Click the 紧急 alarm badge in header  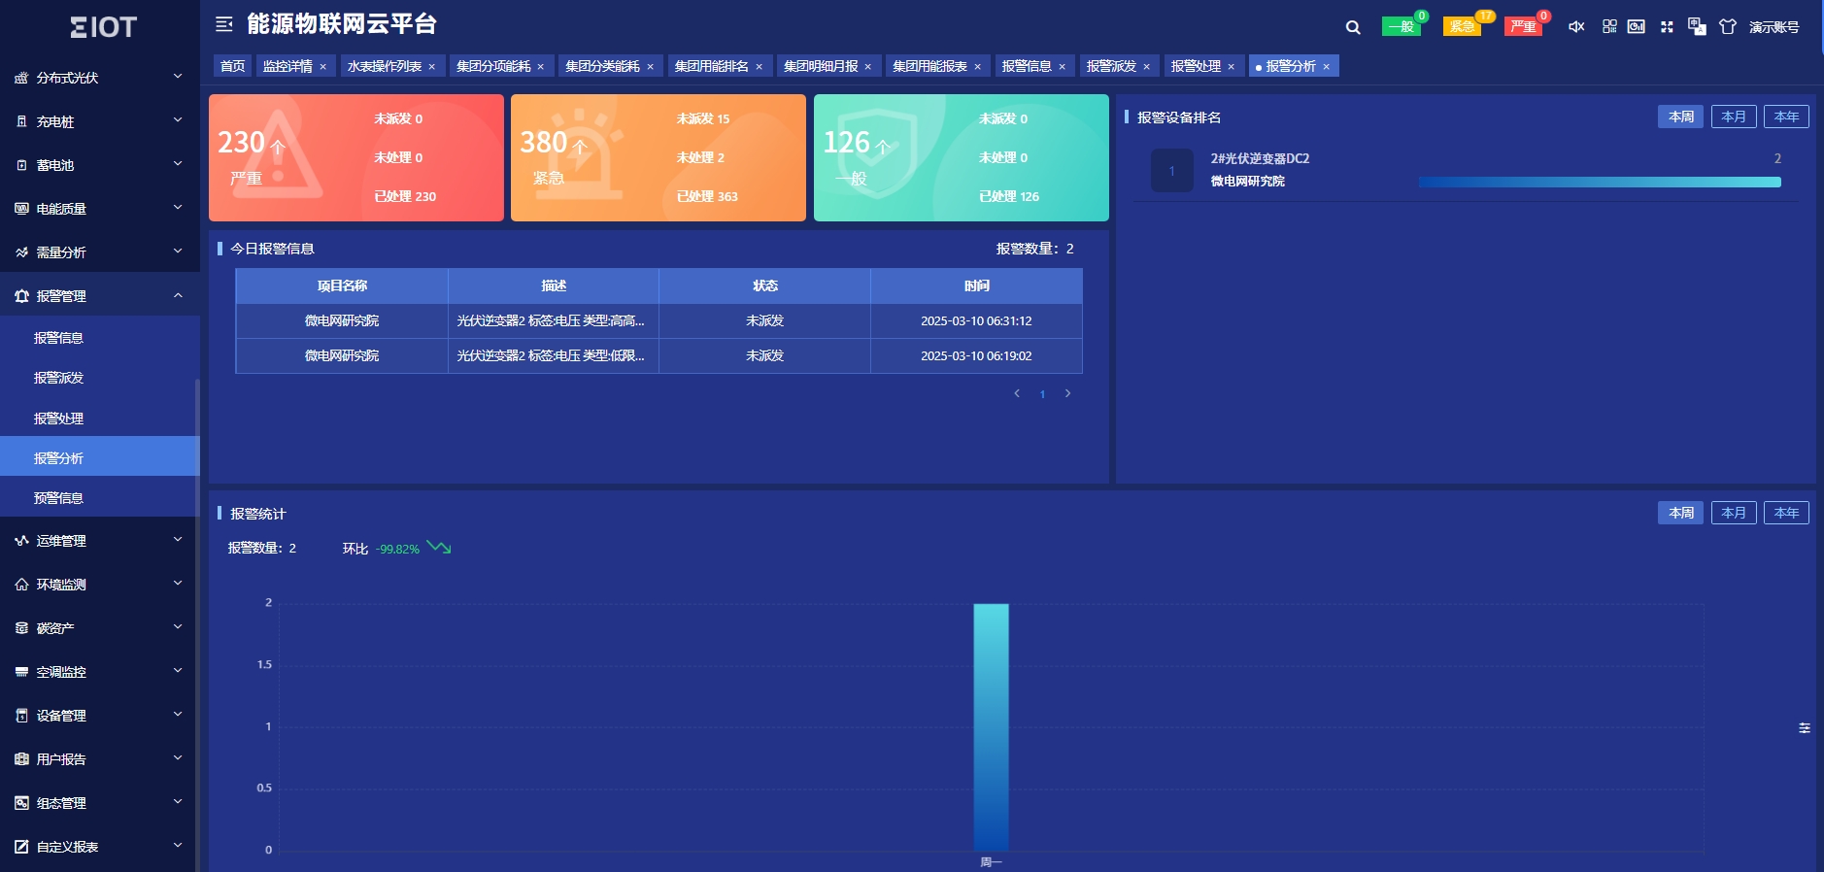[x=1462, y=27]
